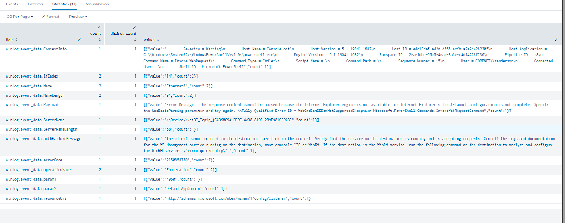Edit the field column with its pencil icon
Screen dimensions: 565x223
(79, 40)
